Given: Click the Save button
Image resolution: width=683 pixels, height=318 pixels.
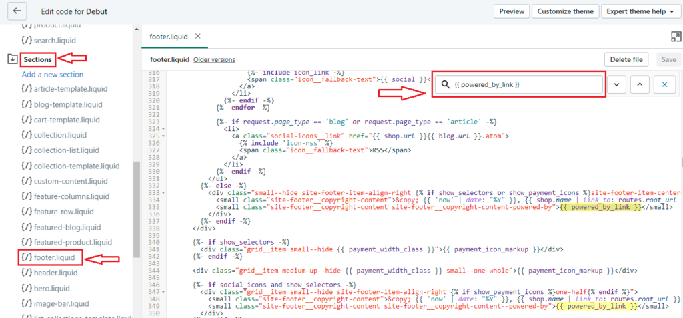Looking at the screenshot, I should tap(668, 59).
